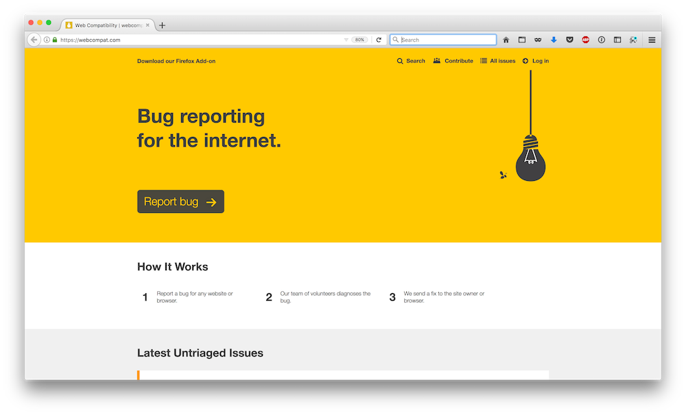Open a new browser tab

click(161, 25)
